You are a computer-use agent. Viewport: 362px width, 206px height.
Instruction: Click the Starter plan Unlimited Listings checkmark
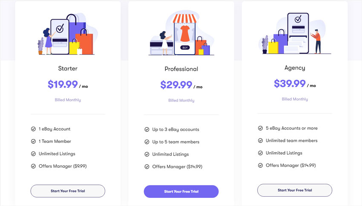(x=34, y=154)
